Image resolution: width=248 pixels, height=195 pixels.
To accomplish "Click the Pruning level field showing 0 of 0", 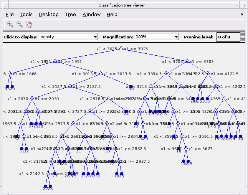I will 228,37.
